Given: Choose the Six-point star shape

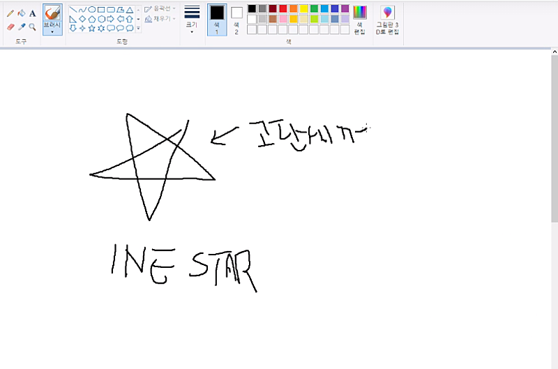Looking at the screenshot, I should [101, 28].
